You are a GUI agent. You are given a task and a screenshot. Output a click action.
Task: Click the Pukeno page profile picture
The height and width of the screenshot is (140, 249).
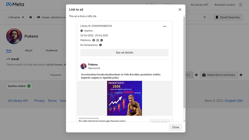click(x=14, y=36)
